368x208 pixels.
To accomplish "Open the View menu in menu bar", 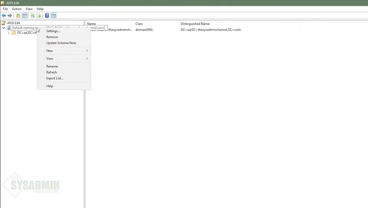I will pos(29,9).
